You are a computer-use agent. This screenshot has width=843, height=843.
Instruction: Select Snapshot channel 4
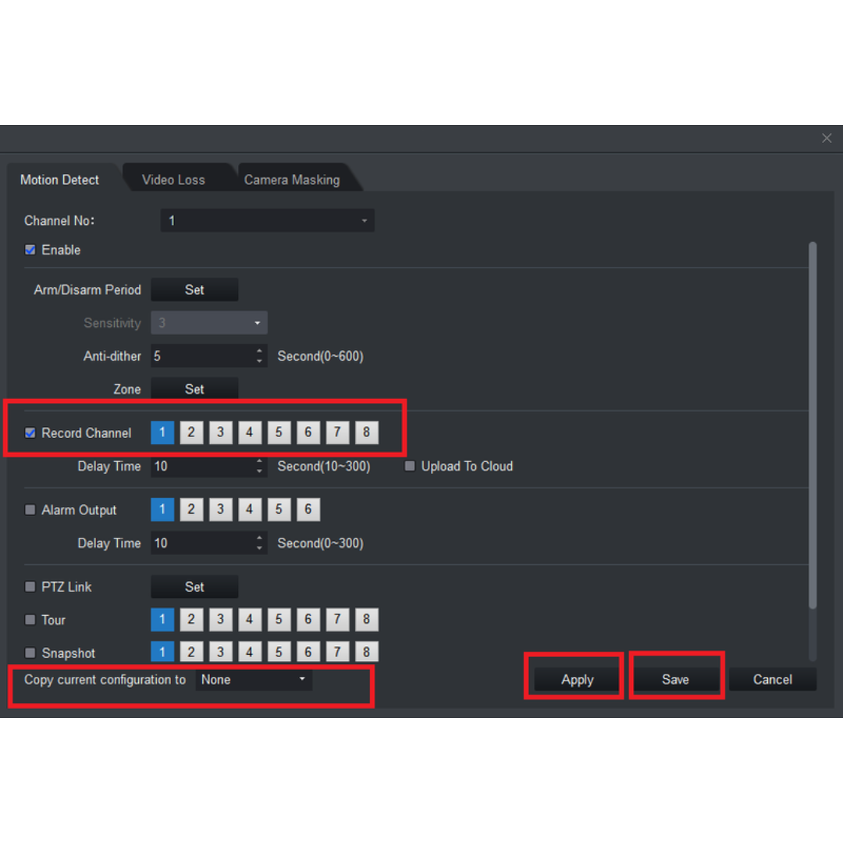click(250, 652)
